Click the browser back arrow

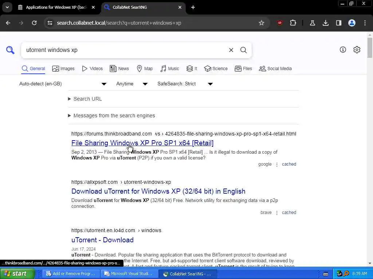click(8, 23)
